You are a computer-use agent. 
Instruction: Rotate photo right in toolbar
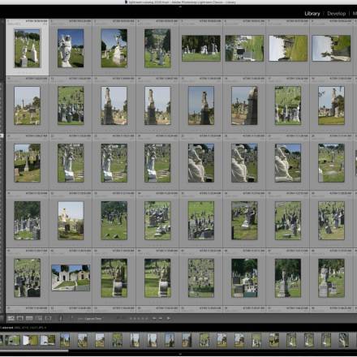(x=161, y=318)
